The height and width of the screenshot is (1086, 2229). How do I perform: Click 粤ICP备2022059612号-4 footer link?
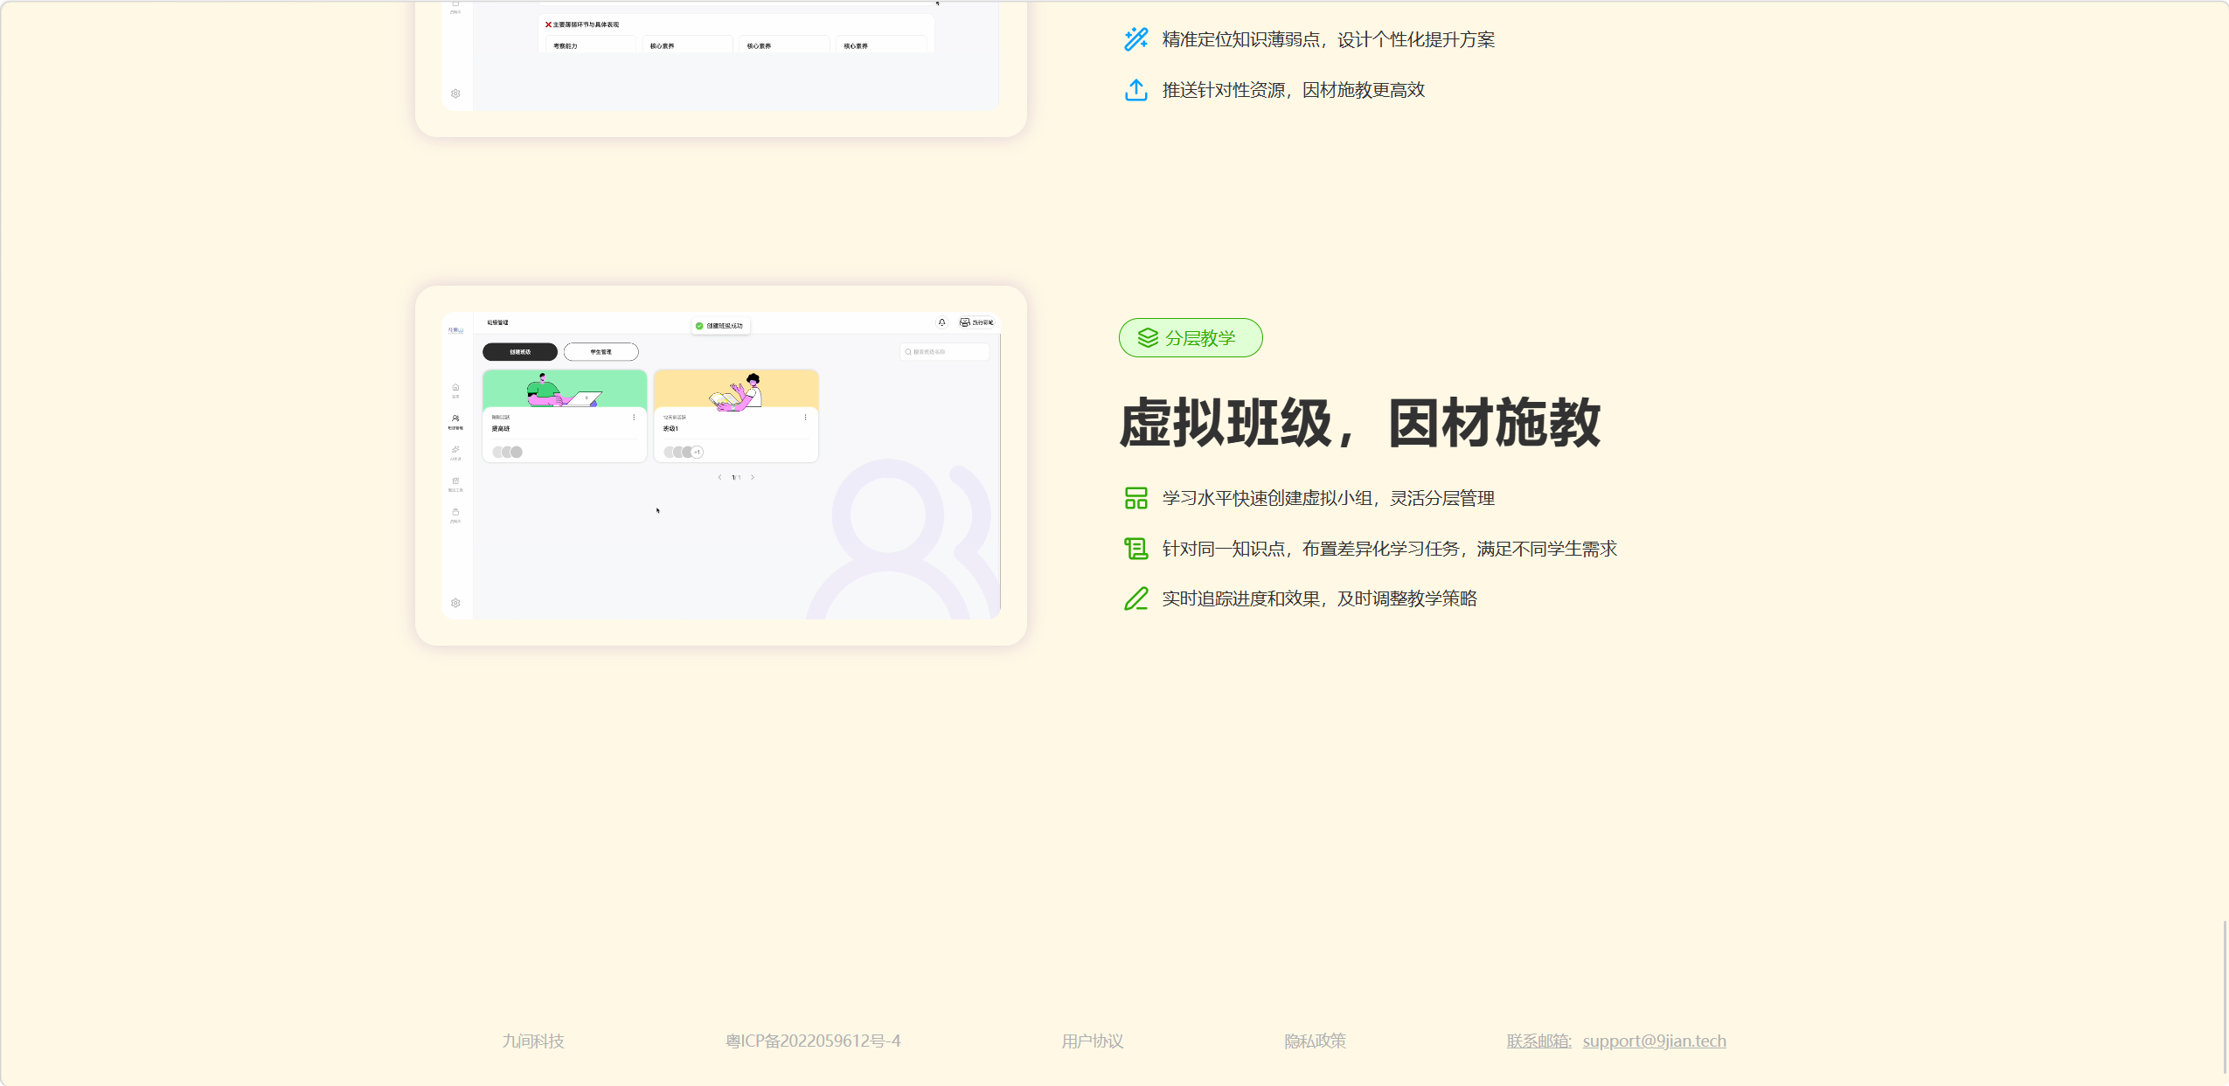point(813,1041)
